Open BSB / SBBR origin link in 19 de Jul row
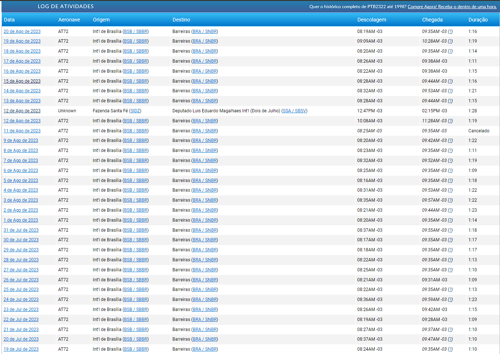This screenshot has width=500, height=354. click(136, 349)
